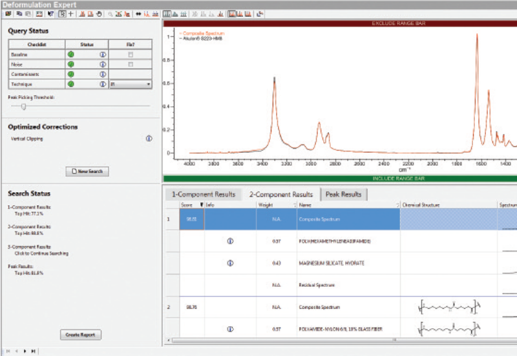This screenshot has height=356, width=517.
Task: Click info icon for Polyamide-Nylon 6/6 row
Action: [x=231, y=329]
